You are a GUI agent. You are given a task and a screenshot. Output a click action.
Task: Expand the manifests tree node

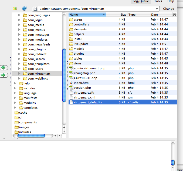15,98
